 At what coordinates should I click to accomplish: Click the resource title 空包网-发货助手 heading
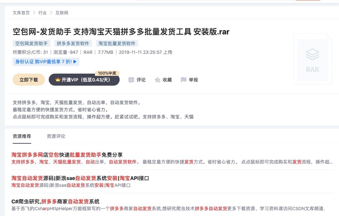coord(121,32)
